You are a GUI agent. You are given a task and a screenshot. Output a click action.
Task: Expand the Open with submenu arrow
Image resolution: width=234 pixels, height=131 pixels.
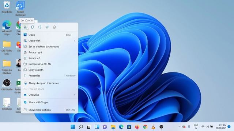pyautogui.click(x=74, y=41)
